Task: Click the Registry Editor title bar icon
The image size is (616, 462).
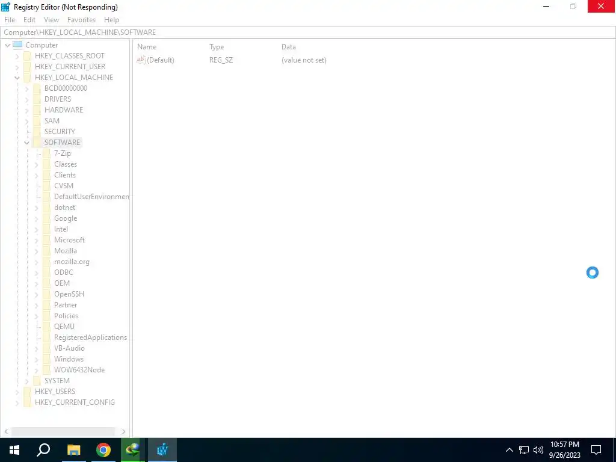Action: [5, 7]
